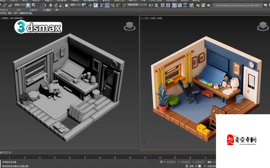Toggle the Scene Explorer icon
The image size is (270, 168).
(x=163, y=5)
